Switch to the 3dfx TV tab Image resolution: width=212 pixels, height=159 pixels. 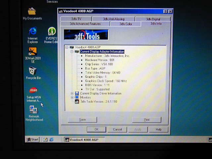tap(76, 19)
